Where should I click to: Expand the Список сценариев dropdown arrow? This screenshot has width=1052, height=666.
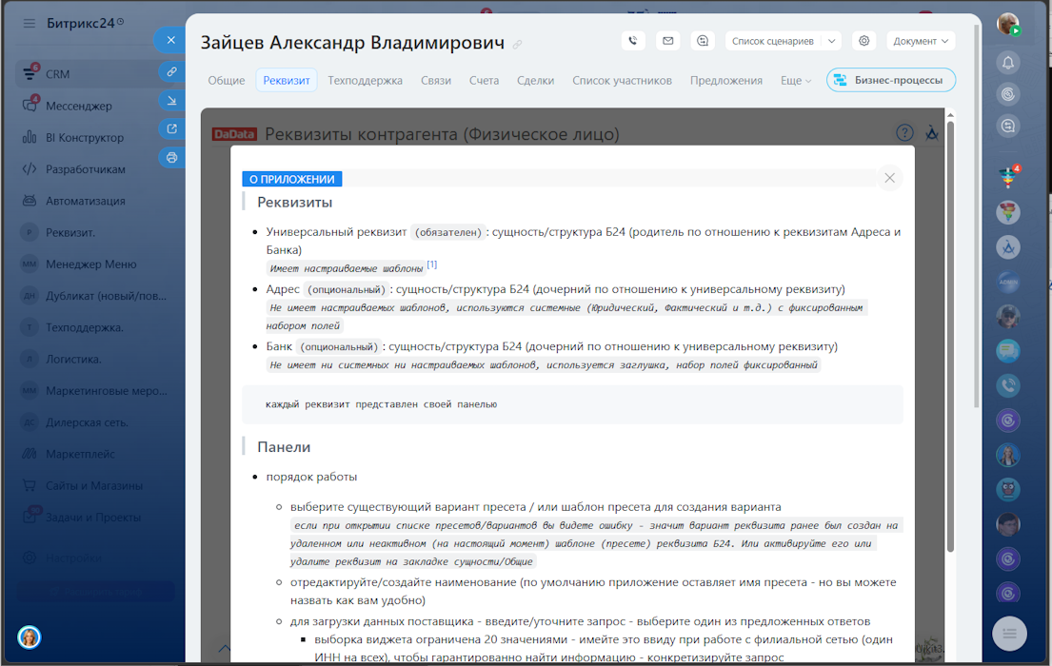tap(832, 41)
